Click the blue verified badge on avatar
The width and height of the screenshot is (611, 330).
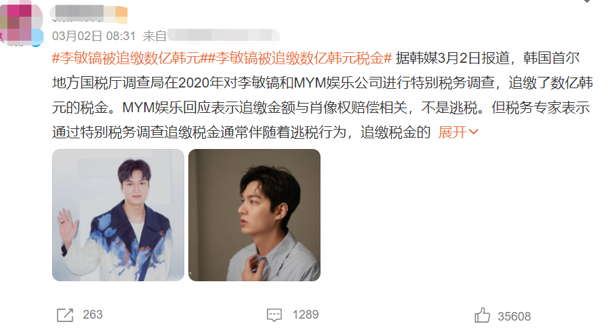[37, 38]
